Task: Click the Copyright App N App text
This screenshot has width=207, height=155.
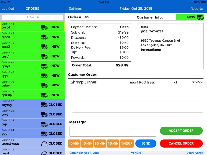Action: click(84, 153)
